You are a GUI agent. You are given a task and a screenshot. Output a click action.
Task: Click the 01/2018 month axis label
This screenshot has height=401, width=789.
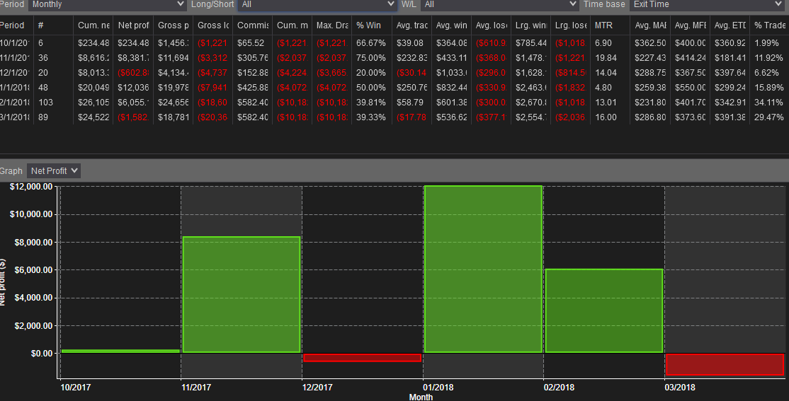[438, 388]
